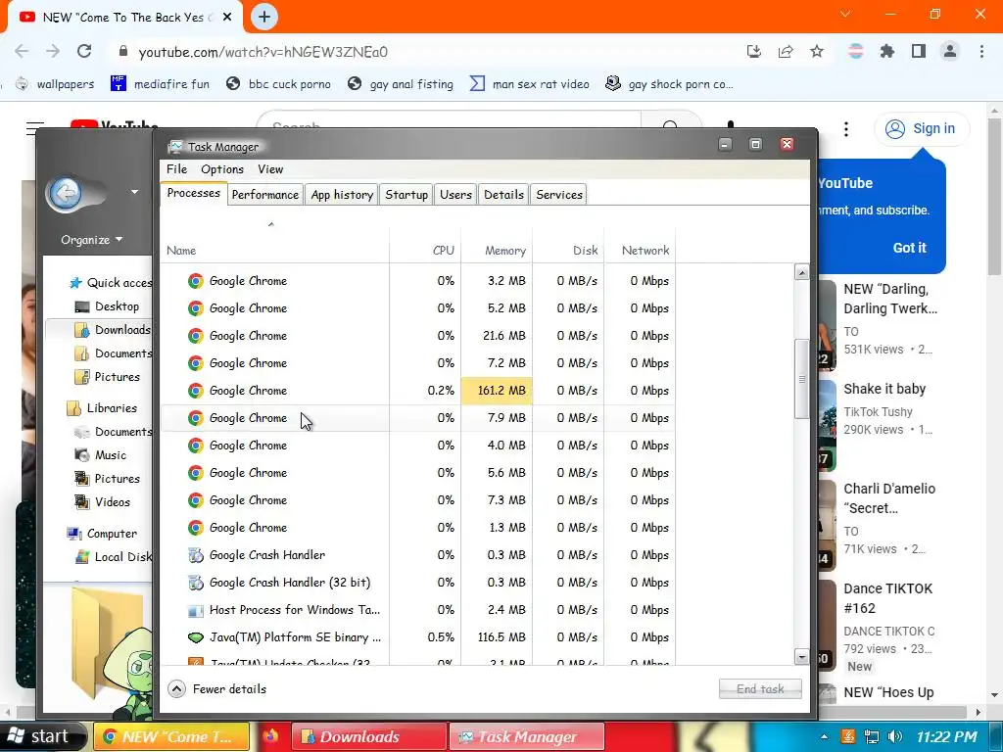The width and height of the screenshot is (1003, 752).
Task: Select the Google Chrome process using 161.2 MB
Action: tap(417, 390)
